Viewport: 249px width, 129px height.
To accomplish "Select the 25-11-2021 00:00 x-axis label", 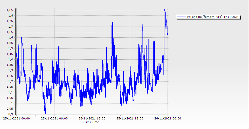I will click(x=16, y=118).
